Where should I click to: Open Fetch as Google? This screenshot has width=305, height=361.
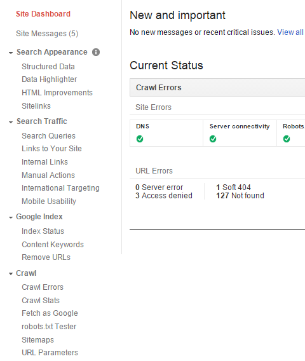pyautogui.click(x=50, y=313)
